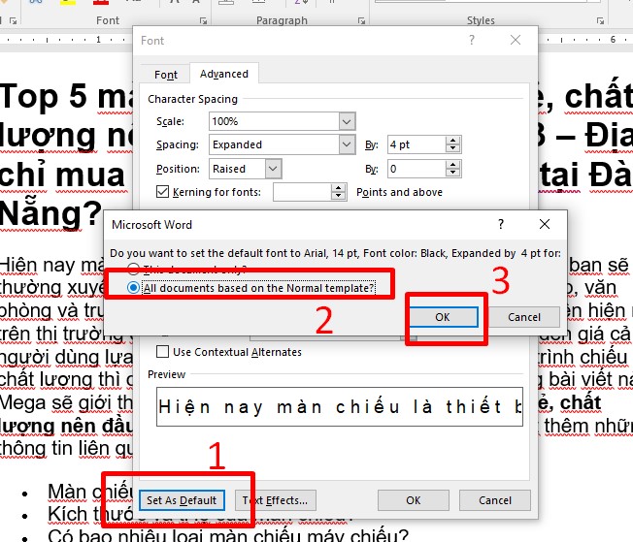Confirm with OK in Microsoft Word prompt
Viewport: 633px width, 542px height.
point(443,317)
